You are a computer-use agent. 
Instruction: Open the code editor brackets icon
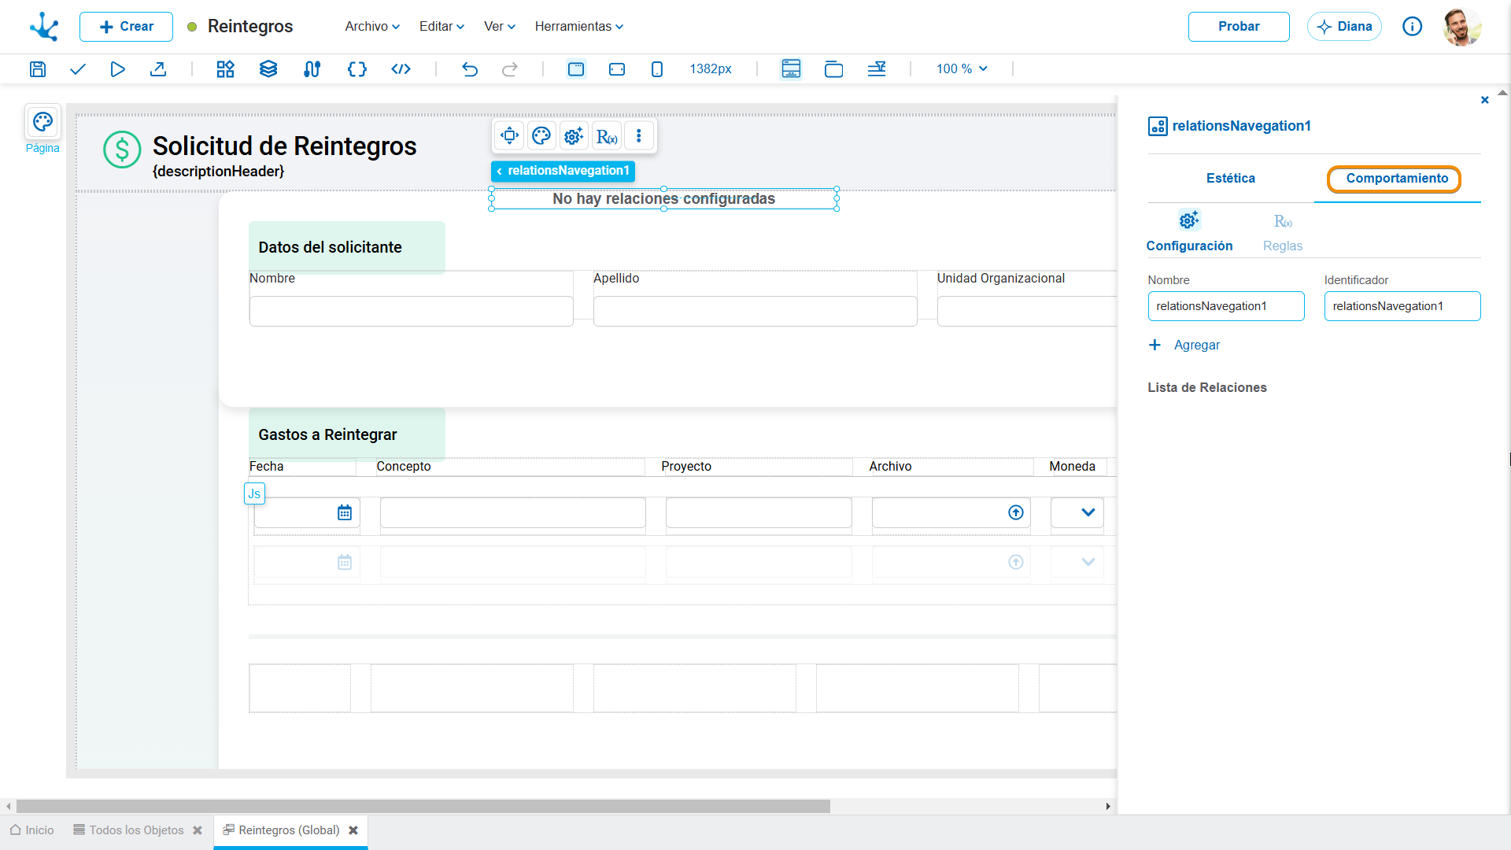[x=357, y=69]
